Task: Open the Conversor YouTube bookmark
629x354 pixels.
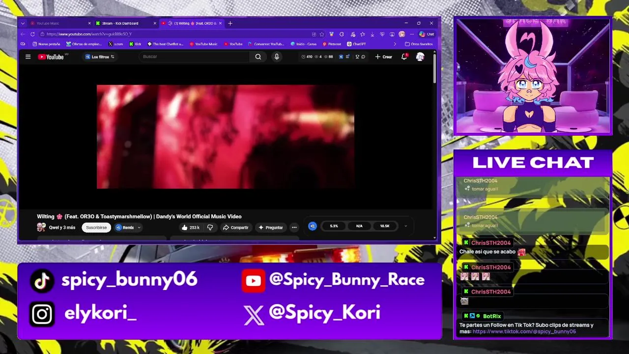Action: (x=266, y=44)
